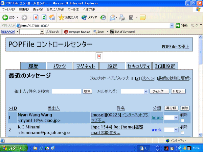
Task: Click the sender/subject search input field
Action: (x=66, y=91)
